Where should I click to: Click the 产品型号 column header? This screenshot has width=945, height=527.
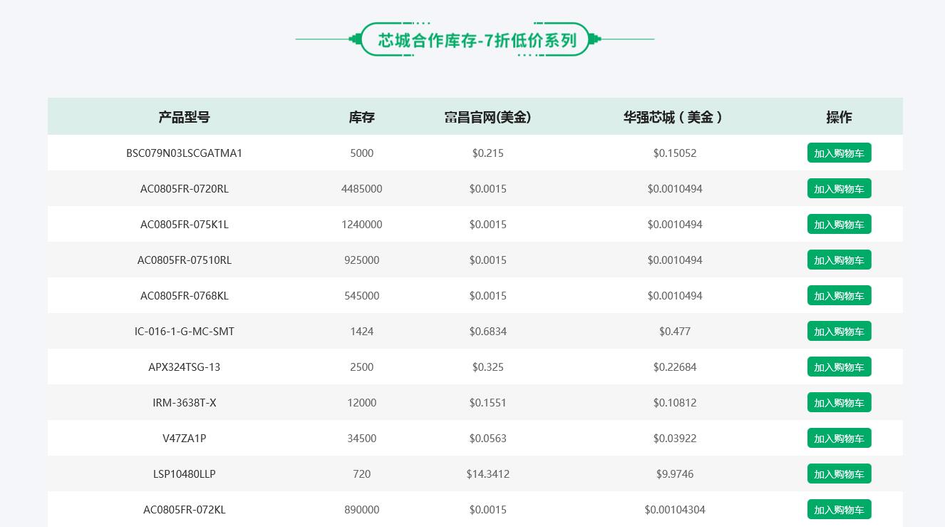tap(184, 117)
